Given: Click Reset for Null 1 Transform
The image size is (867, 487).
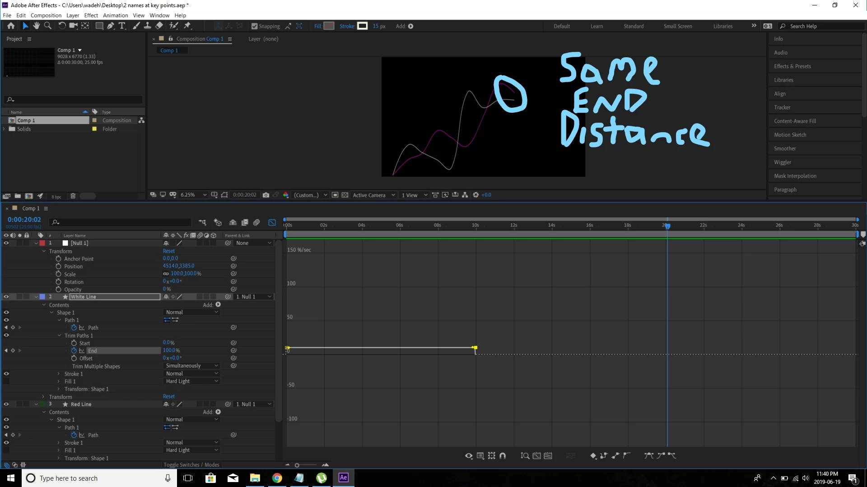Looking at the screenshot, I should (169, 251).
